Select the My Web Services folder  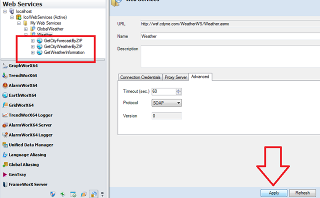45,23
